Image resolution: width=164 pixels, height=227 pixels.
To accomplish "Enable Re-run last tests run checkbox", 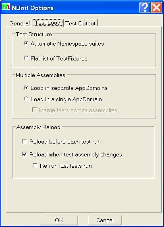I will [x=35, y=165].
